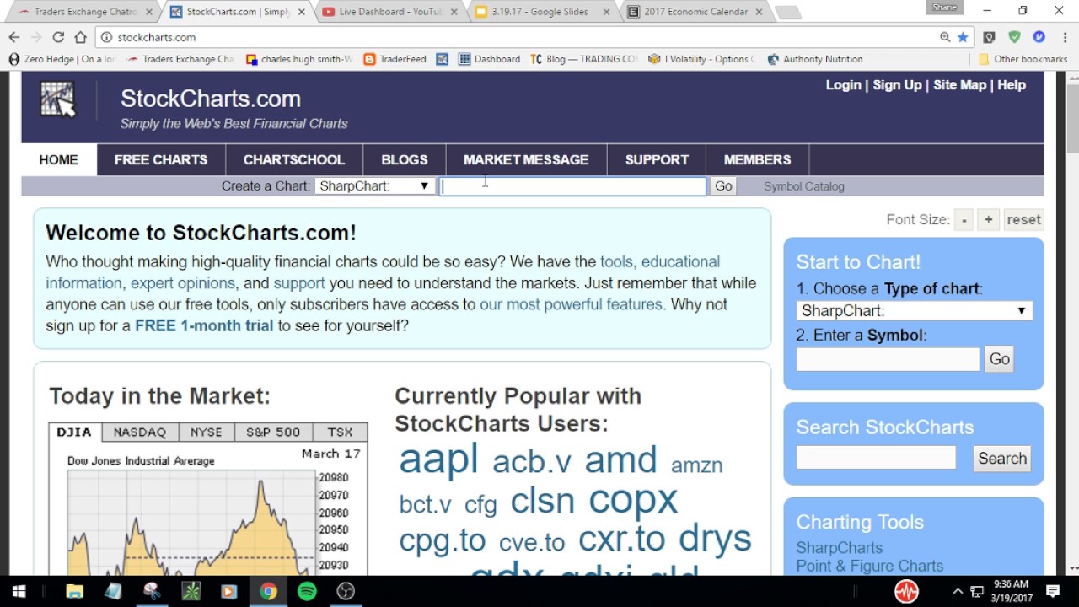Screen dimensions: 1079x607
Task: Reload the page with the refresh icon
Action: [58, 37]
